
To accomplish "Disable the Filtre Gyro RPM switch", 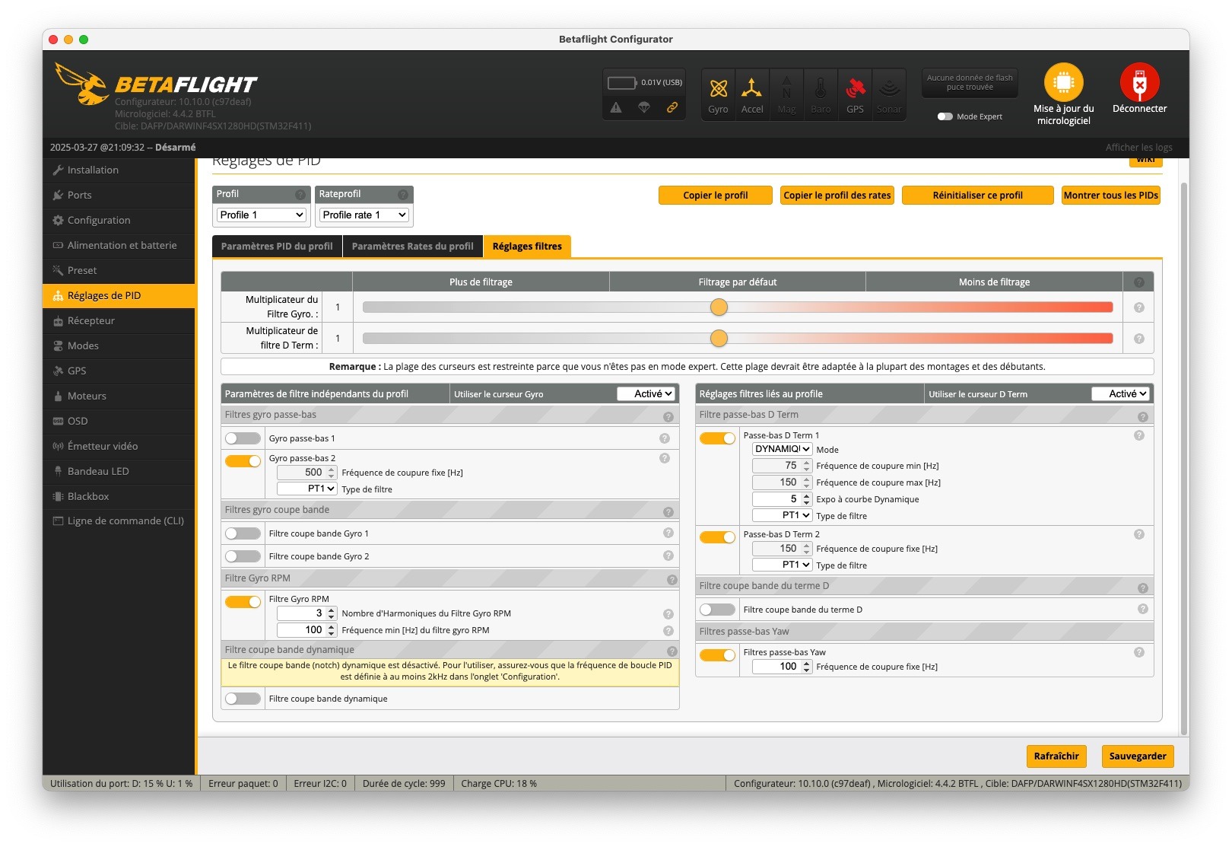I will coord(243,602).
